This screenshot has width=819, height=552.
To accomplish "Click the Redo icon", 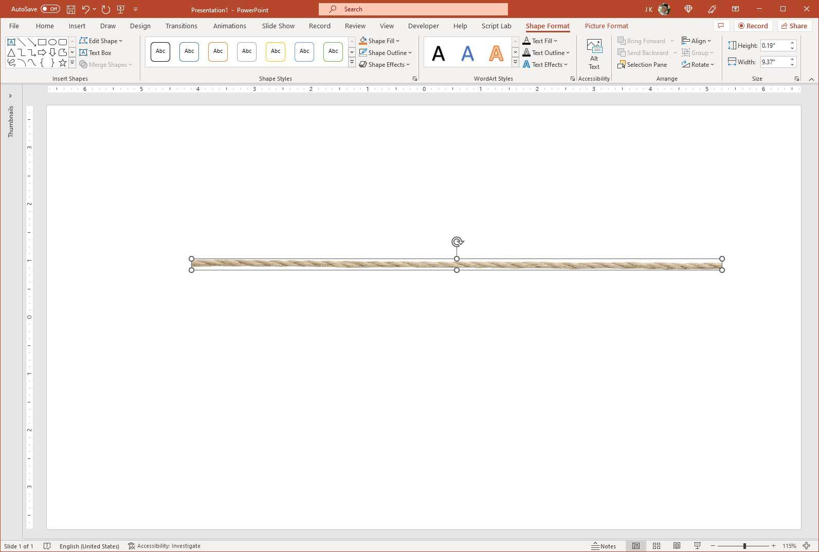I will 105,9.
